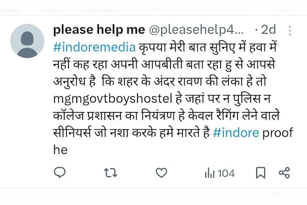Click the 104 views count number
Image resolution: width=307 pixels, height=205 pixels.
[226, 173]
